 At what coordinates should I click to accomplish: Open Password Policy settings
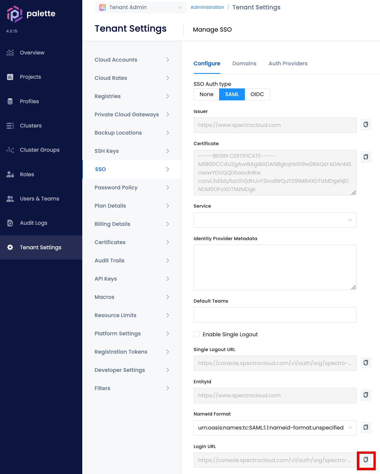[132, 188]
